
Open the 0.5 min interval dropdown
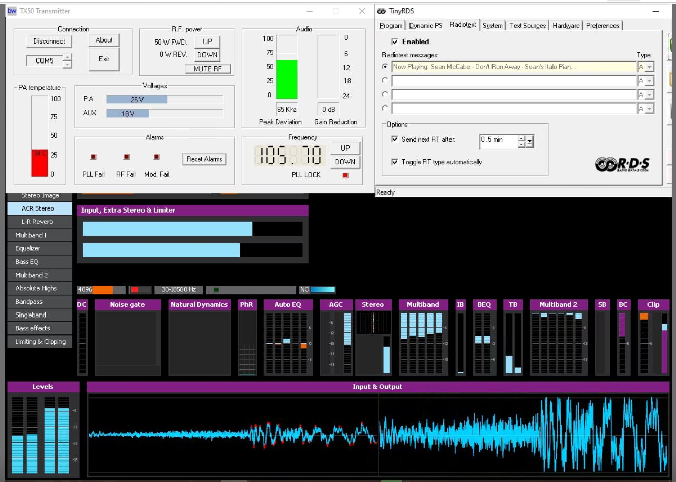tap(530, 142)
